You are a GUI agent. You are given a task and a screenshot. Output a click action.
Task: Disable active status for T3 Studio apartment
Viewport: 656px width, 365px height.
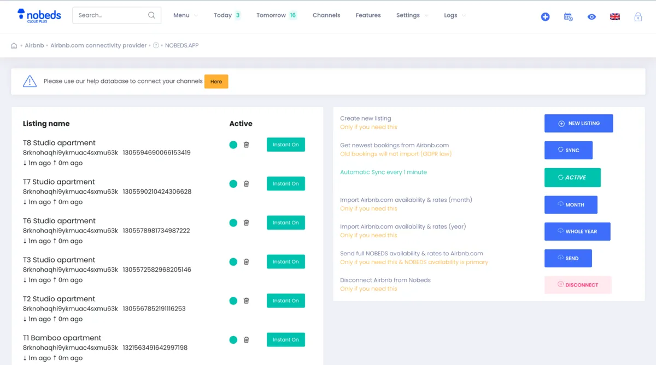coord(233,261)
